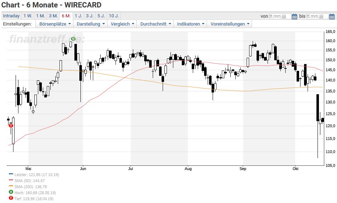Click the 'Tief: 119,95 (18.04.19)' legend text
The height and width of the screenshot is (203, 337).
pos(34,199)
